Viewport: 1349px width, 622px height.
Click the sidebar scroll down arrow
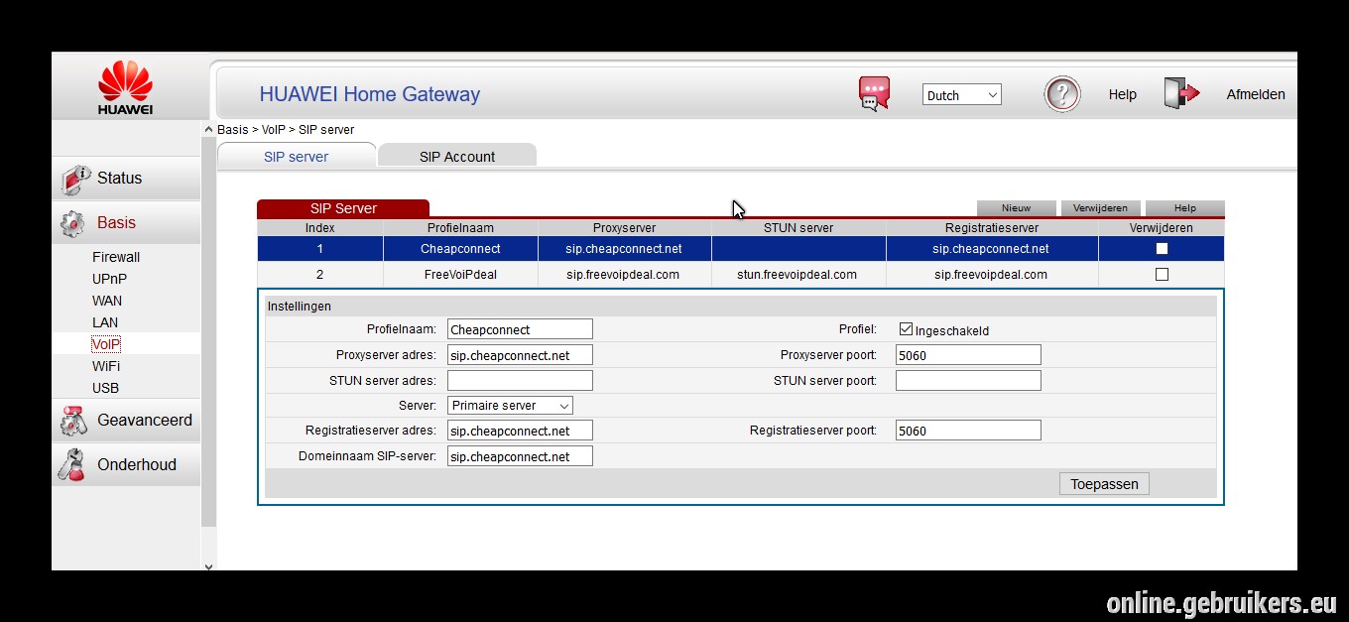point(208,566)
